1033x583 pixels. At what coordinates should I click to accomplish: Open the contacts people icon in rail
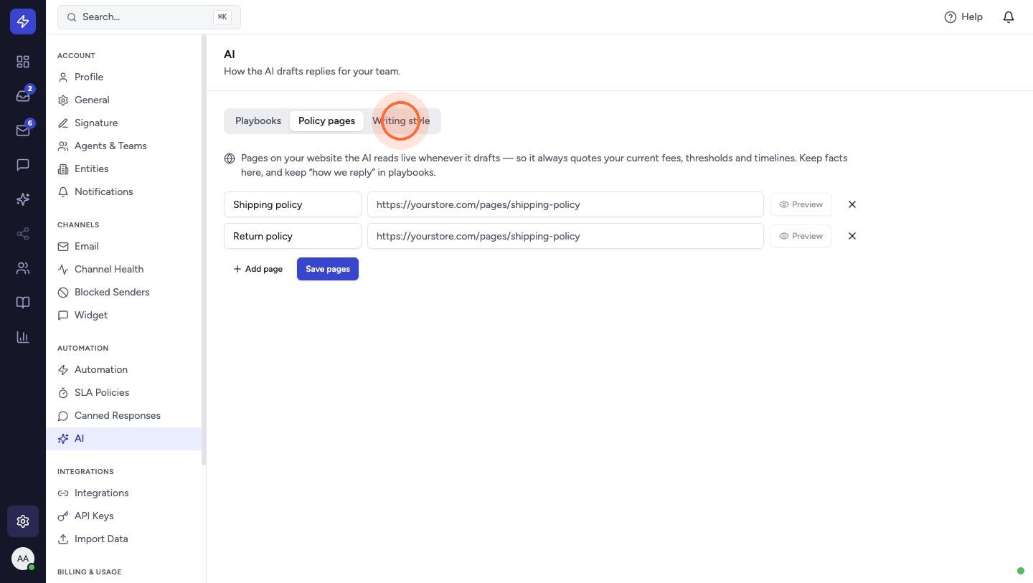pos(23,268)
